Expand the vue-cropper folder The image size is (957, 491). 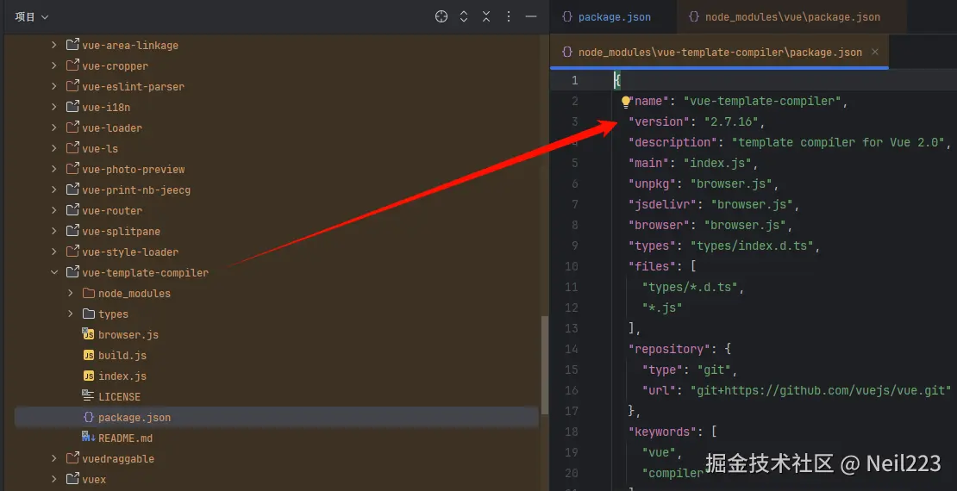[53, 65]
